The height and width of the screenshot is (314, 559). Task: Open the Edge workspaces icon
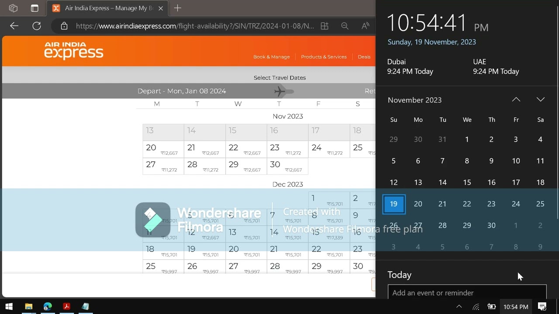13,8
